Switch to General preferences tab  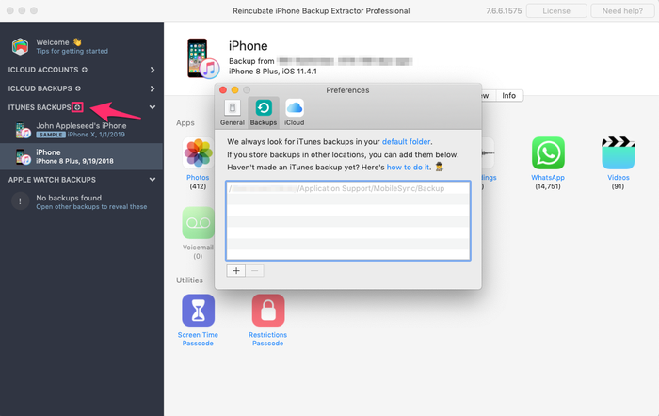232,113
